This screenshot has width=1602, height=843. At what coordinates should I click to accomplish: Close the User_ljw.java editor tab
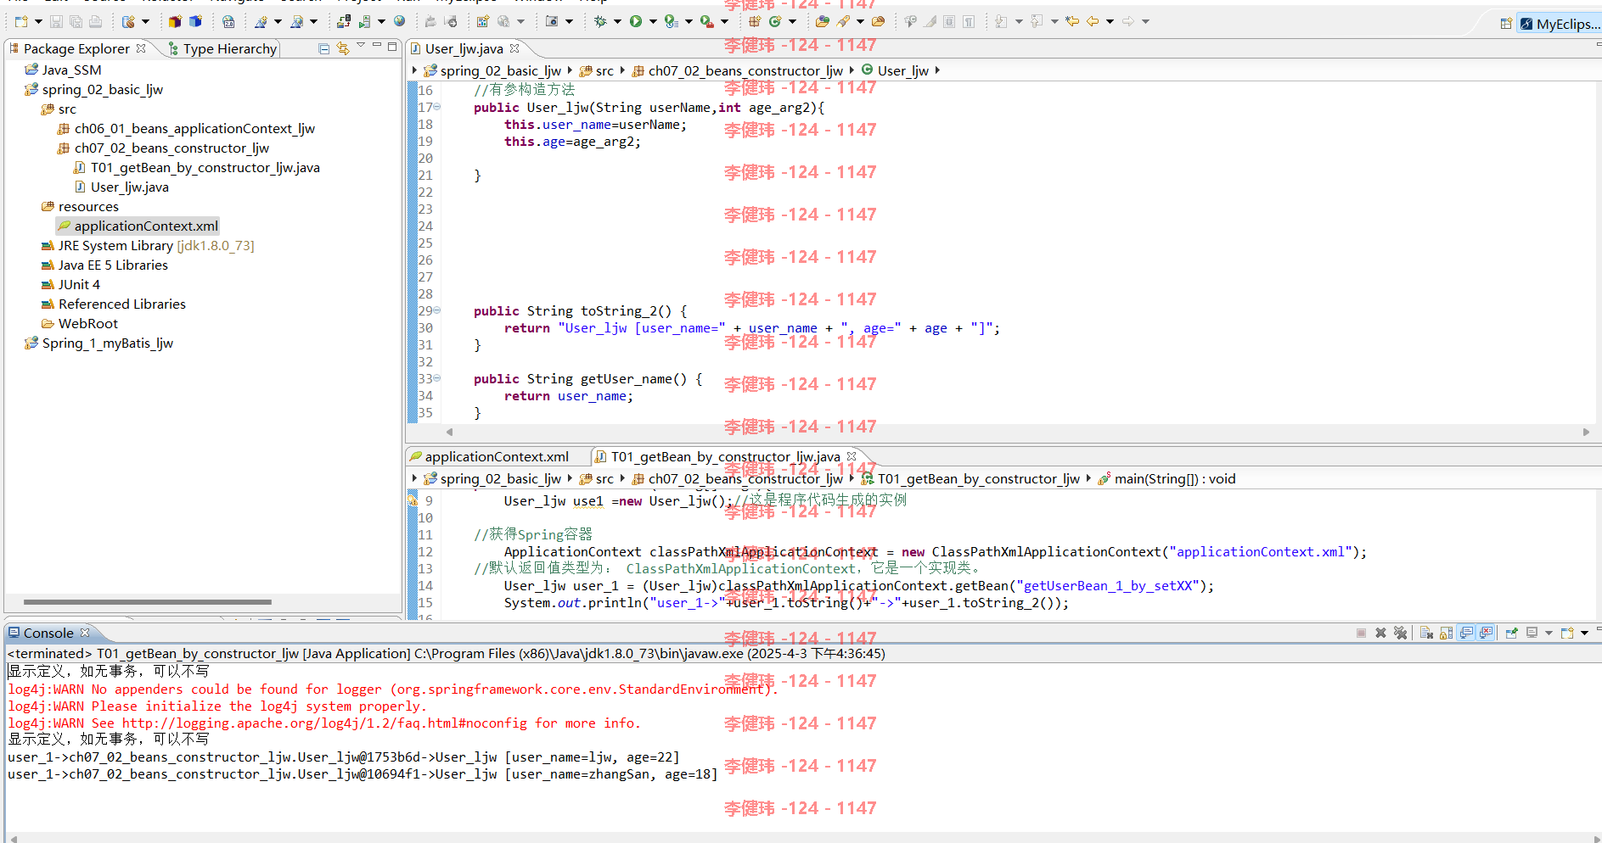tap(514, 48)
